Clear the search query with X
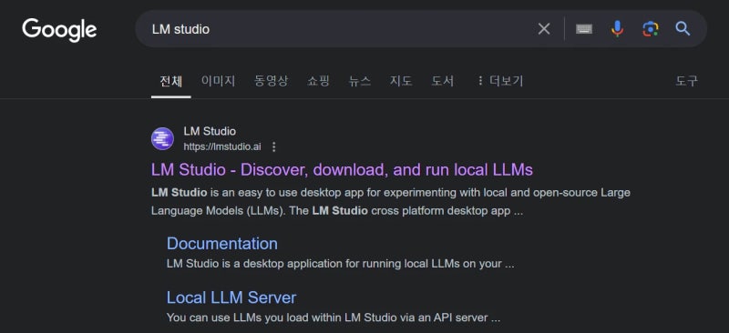 click(x=544, y=29)
